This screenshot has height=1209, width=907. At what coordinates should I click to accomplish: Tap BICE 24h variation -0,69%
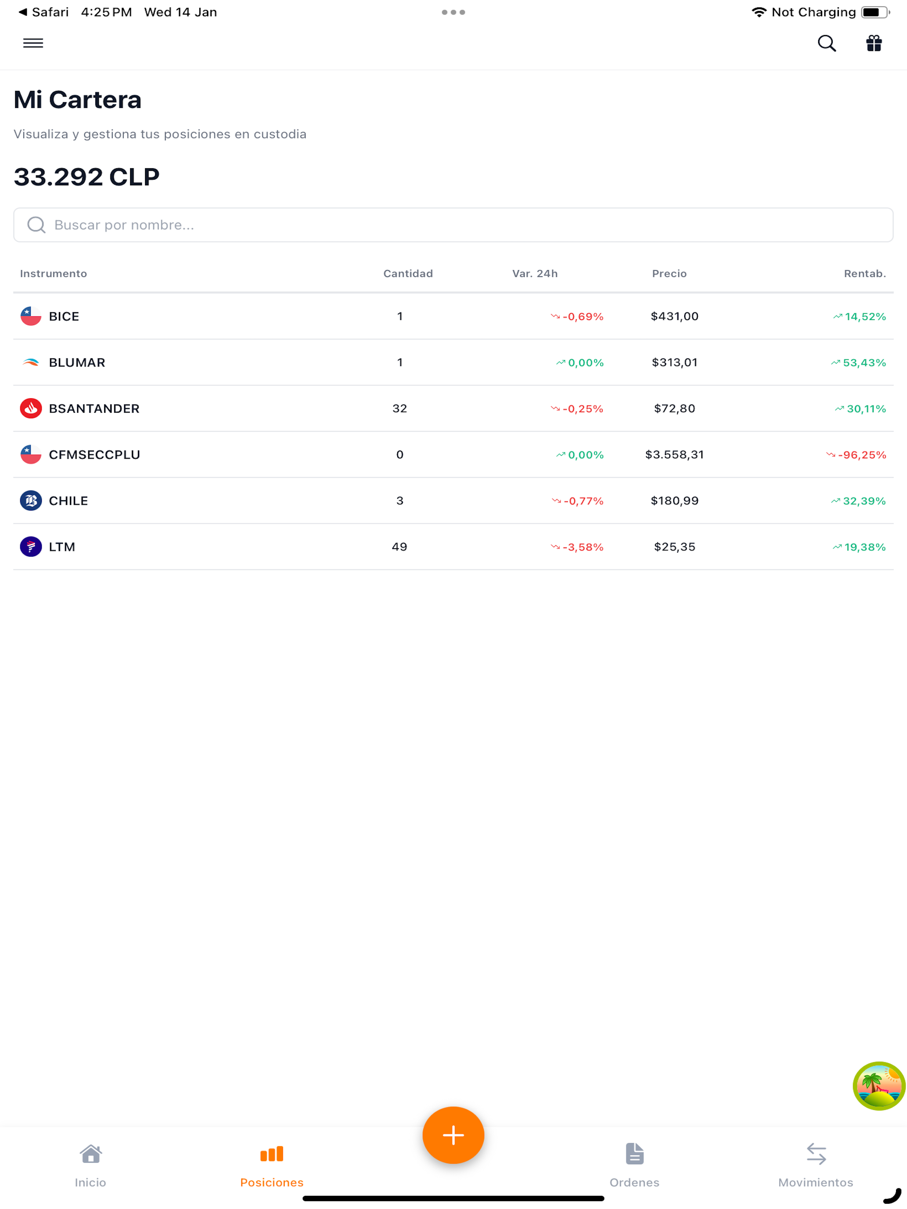point(577,316)
